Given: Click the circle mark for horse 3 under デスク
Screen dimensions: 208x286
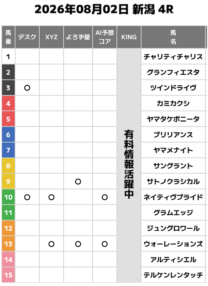Looking at the screenshot, I should pyautogui.click(x=27, y=88).
